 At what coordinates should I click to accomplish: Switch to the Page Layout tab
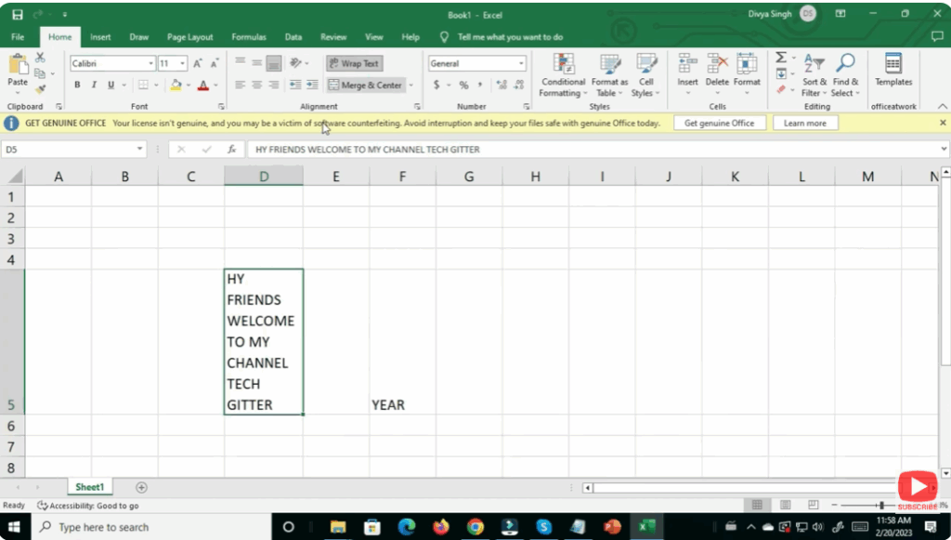189,37
